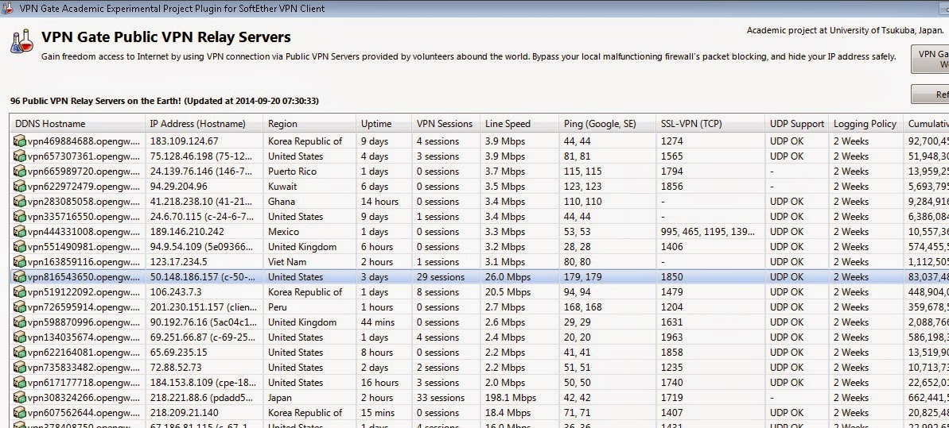
Task: Click server icon for vpn444331008
Action: click(x=19, y=232)
